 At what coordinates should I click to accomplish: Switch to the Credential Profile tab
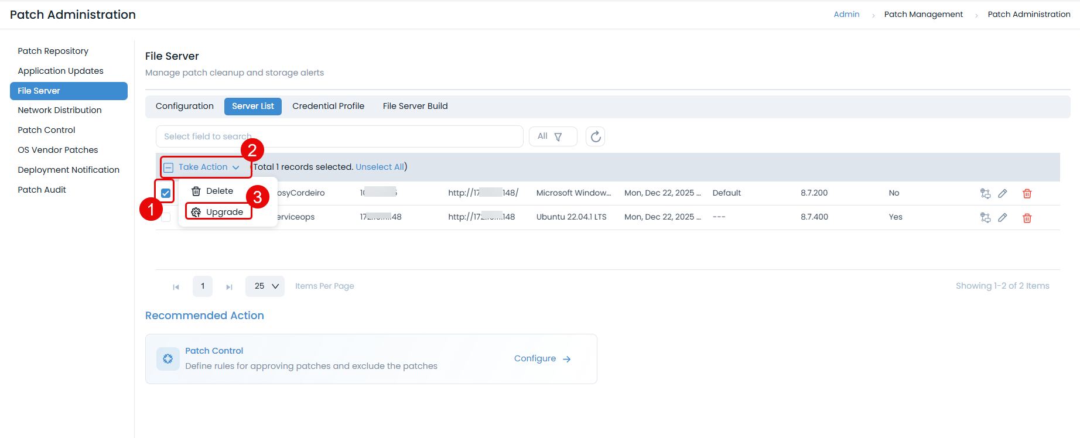coord(328,106)
